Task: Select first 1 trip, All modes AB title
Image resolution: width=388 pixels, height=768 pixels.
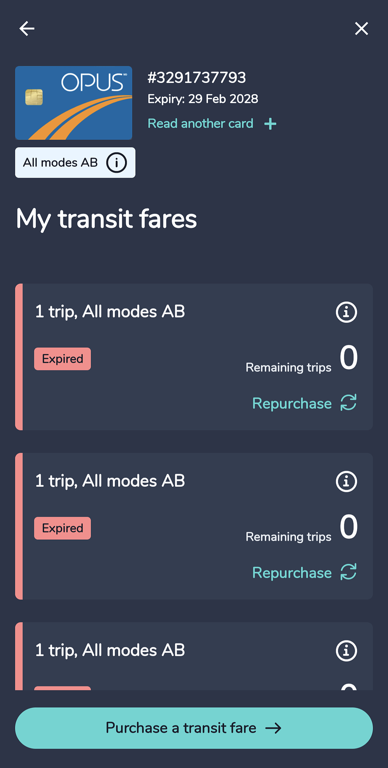Action: pos(110,312)
